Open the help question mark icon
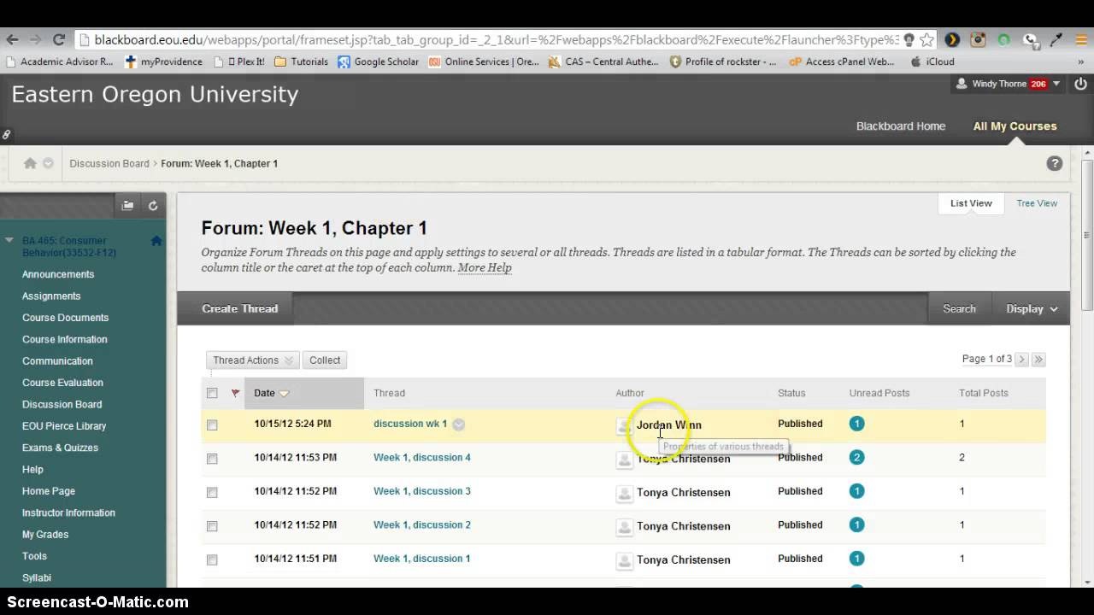This screenshot has height=615, width=1094. tap(1055, 163)
